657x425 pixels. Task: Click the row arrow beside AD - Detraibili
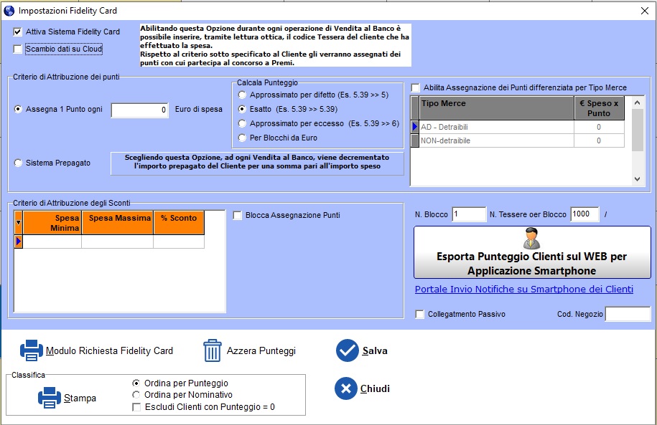point(415,127)
